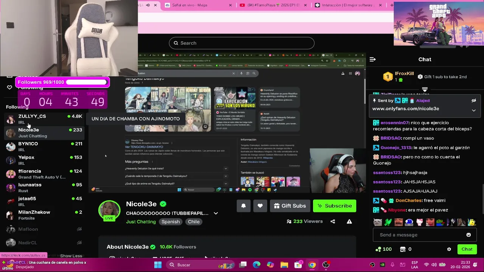The height and width of the screenshot is (272, 484).
Task: Collapse the chat panel with the arrow icon
Action: tap(372, 59)
